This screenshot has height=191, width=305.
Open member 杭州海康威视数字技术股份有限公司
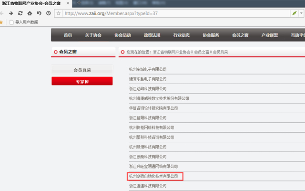[x=159, y=98]
